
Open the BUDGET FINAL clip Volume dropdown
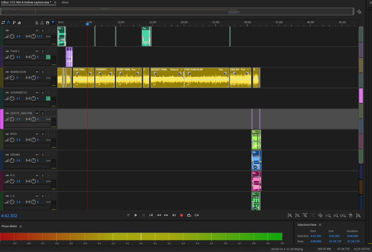[181, 69]
